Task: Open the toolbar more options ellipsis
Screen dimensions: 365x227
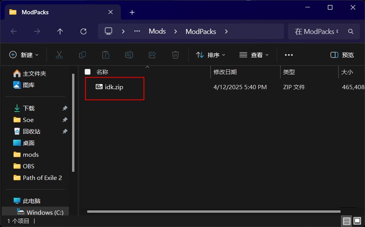Action: (289, 55)
